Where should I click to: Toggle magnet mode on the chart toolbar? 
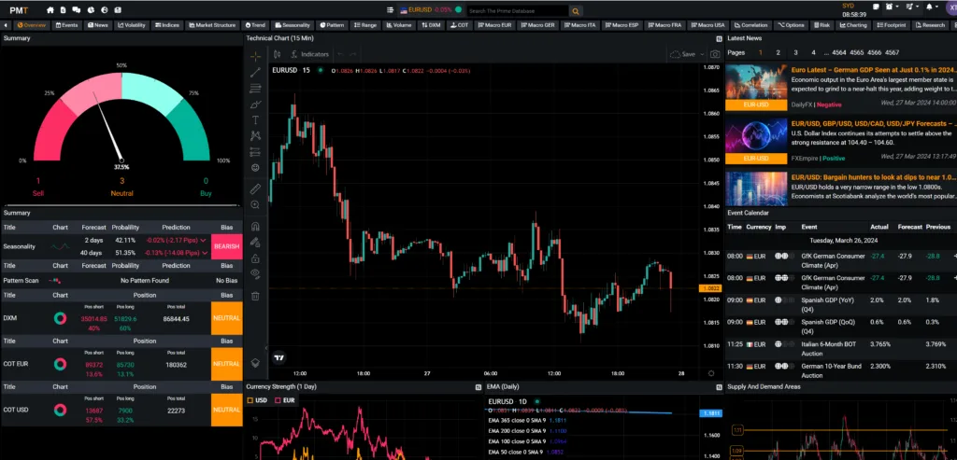pyautogui.click(x=255, y=227)
